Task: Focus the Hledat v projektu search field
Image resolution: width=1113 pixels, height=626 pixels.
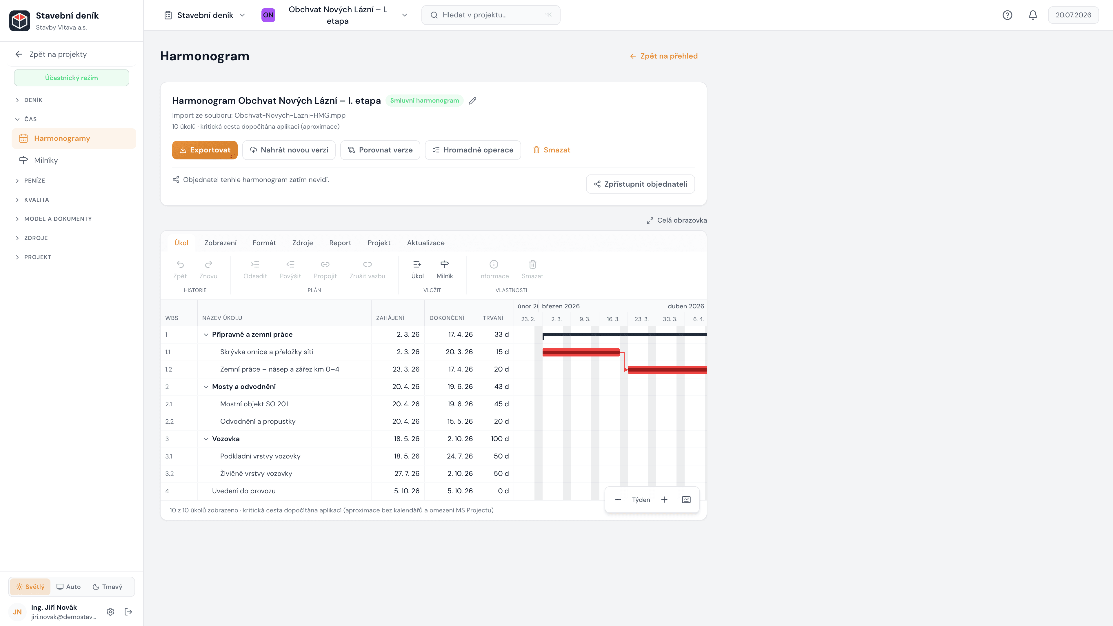Action: (x=491, y=15)
